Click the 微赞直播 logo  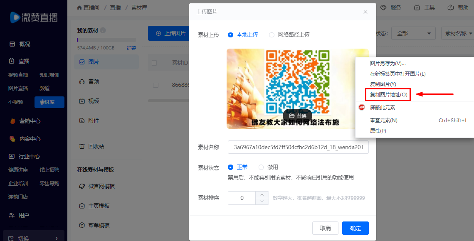point(34,17)
